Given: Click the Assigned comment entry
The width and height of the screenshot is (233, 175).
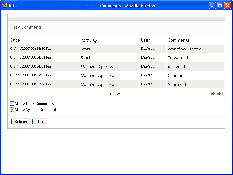Looking at the screenshot, I should pyautogui.click(x=176, y=67).
